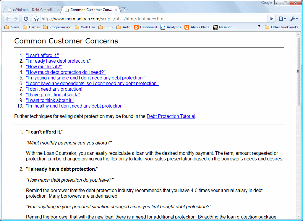Click the address bar URL field
The image size is (303, 221).
(x=154, y=19)
